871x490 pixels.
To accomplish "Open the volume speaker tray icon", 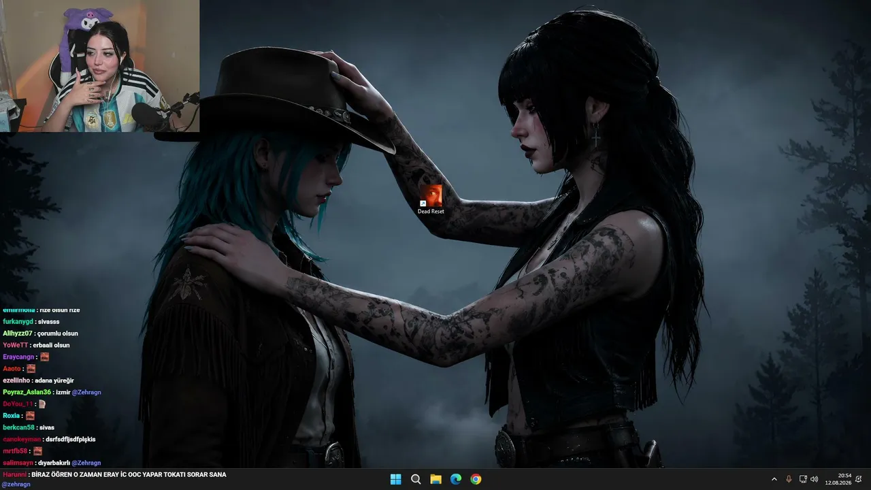I will (x=815, y=479).
